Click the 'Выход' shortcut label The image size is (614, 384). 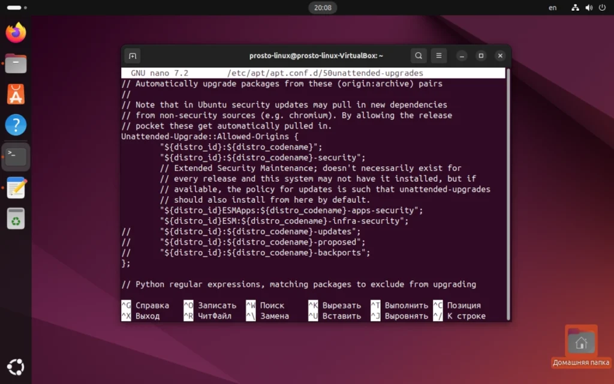coord(148,316)
